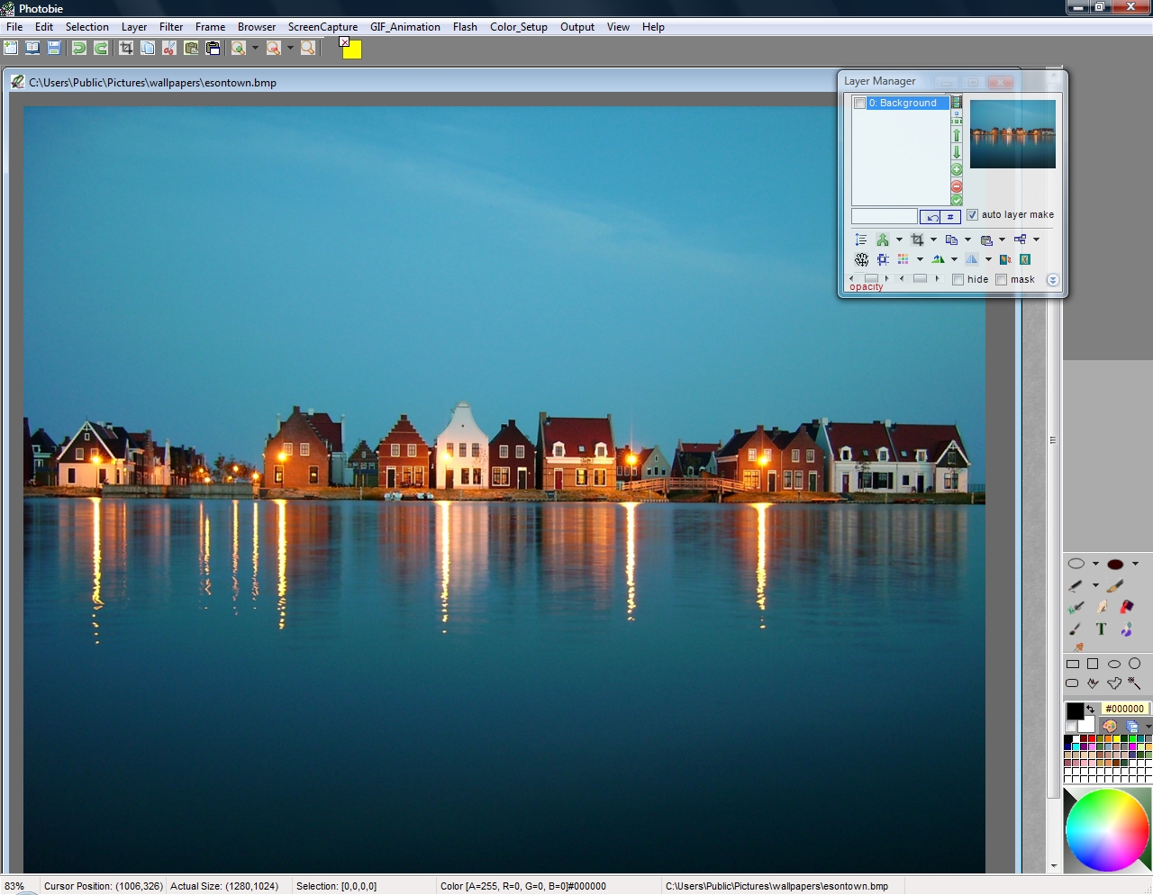Click the Save floppy disk icon
This screenshot has height=895, width=1153.
54,48
